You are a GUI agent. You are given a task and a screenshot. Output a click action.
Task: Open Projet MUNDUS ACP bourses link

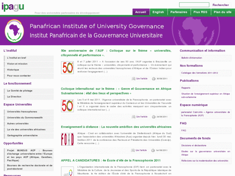[29, 155]
